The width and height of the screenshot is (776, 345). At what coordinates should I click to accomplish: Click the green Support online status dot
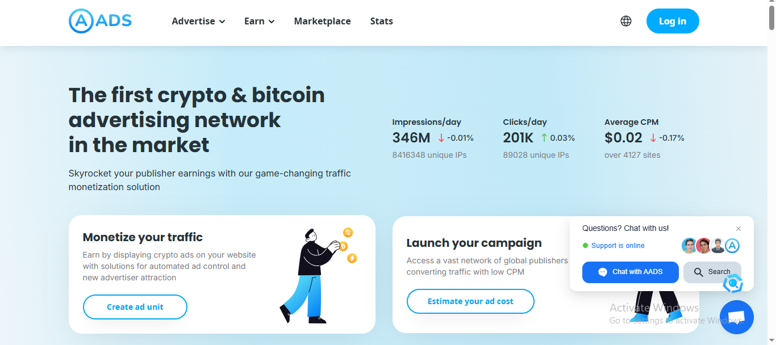[x=585, y=246]
